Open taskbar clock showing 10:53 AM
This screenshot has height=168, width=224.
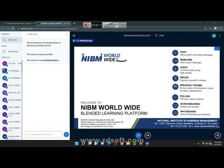click(217, 143)
